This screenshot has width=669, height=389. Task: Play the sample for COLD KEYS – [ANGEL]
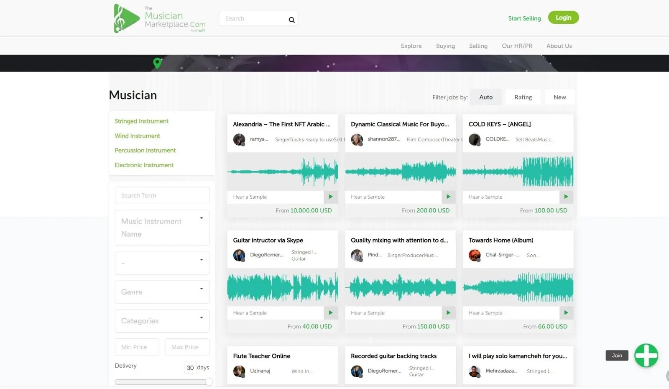click(566, 197)
